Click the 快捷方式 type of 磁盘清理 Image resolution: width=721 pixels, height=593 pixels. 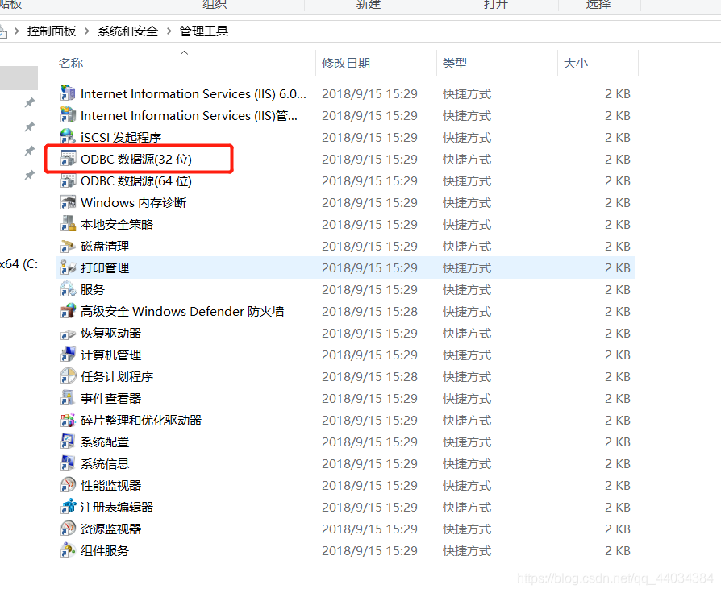(467, 247)
